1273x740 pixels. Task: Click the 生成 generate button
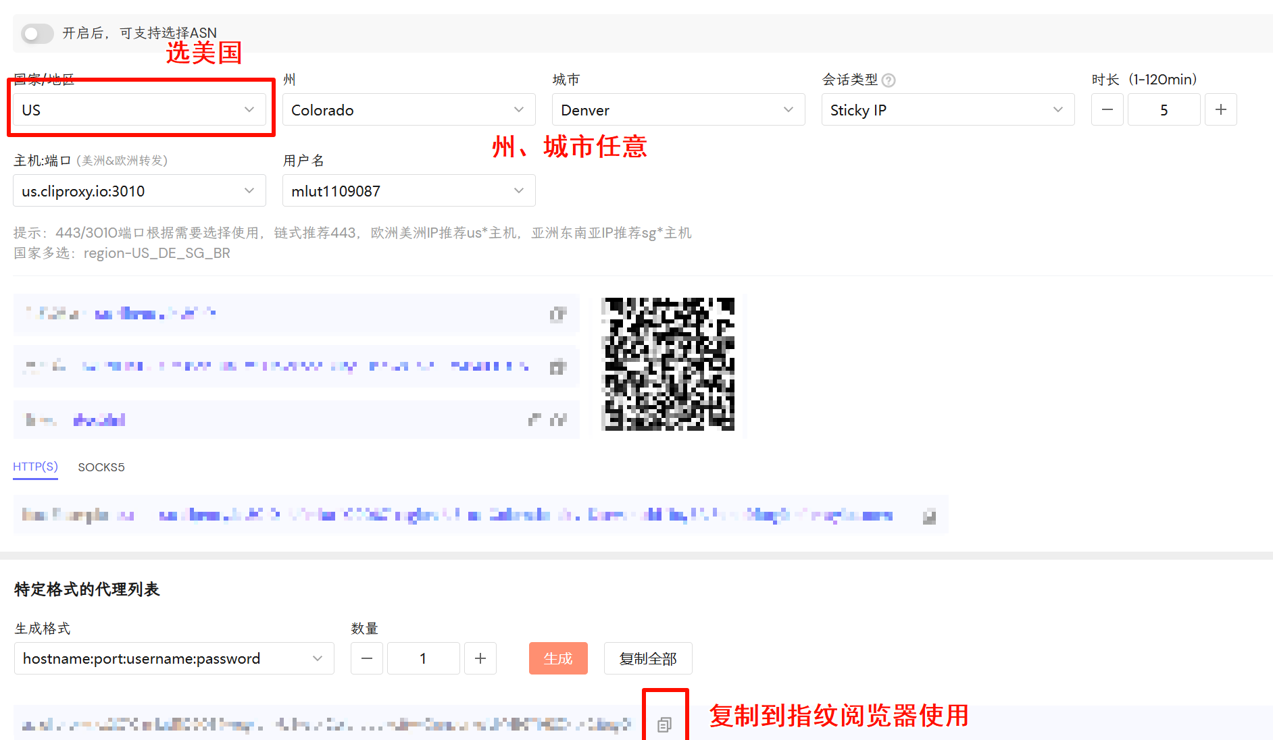tap(557, 658)
